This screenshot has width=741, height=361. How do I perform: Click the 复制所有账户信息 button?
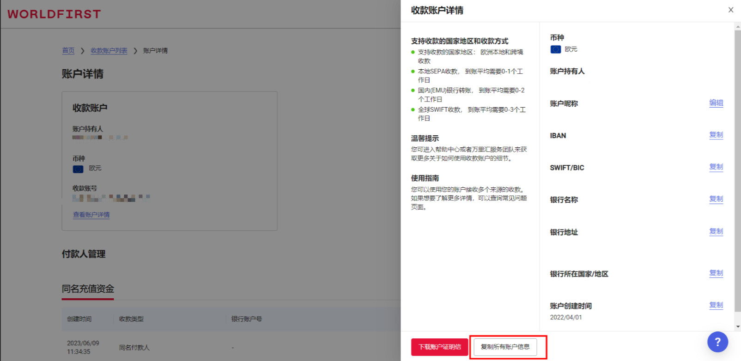click(x=505, y=347)
